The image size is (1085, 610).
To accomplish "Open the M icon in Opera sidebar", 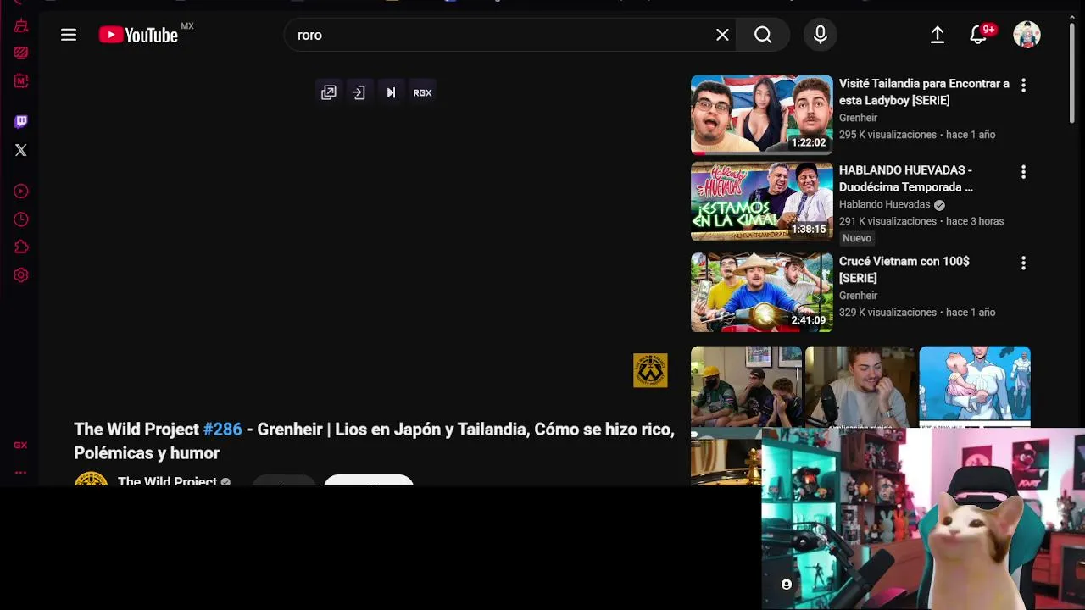I will [x=21, y=81].
